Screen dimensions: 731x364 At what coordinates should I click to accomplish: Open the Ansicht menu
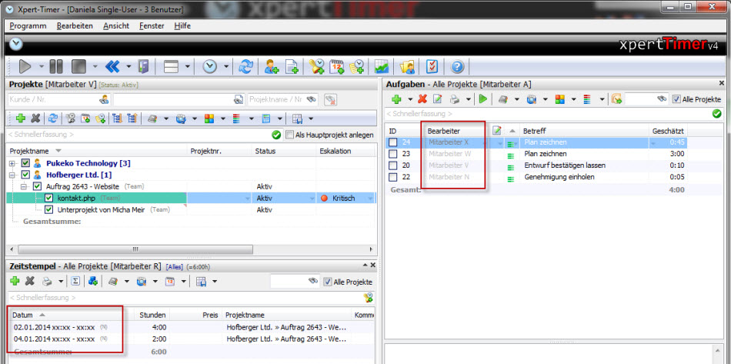coord(116,26)
